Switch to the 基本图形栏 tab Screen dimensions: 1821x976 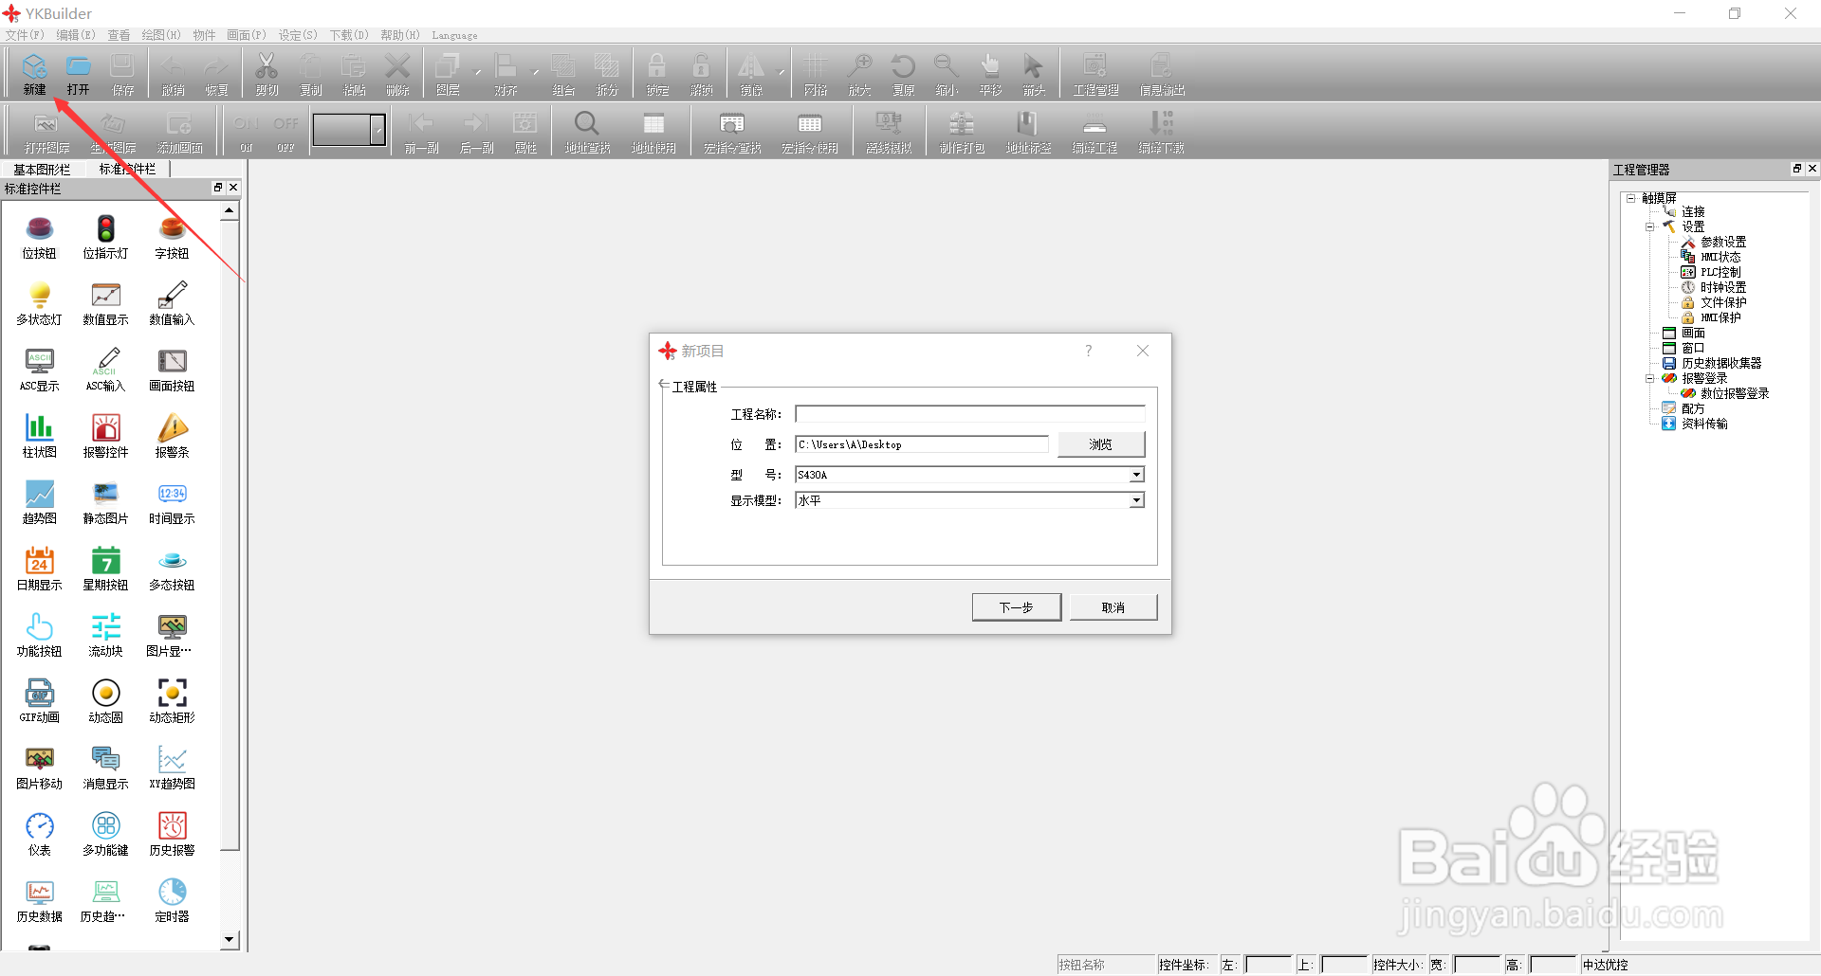pyautogui.click(x=42, y=170)
